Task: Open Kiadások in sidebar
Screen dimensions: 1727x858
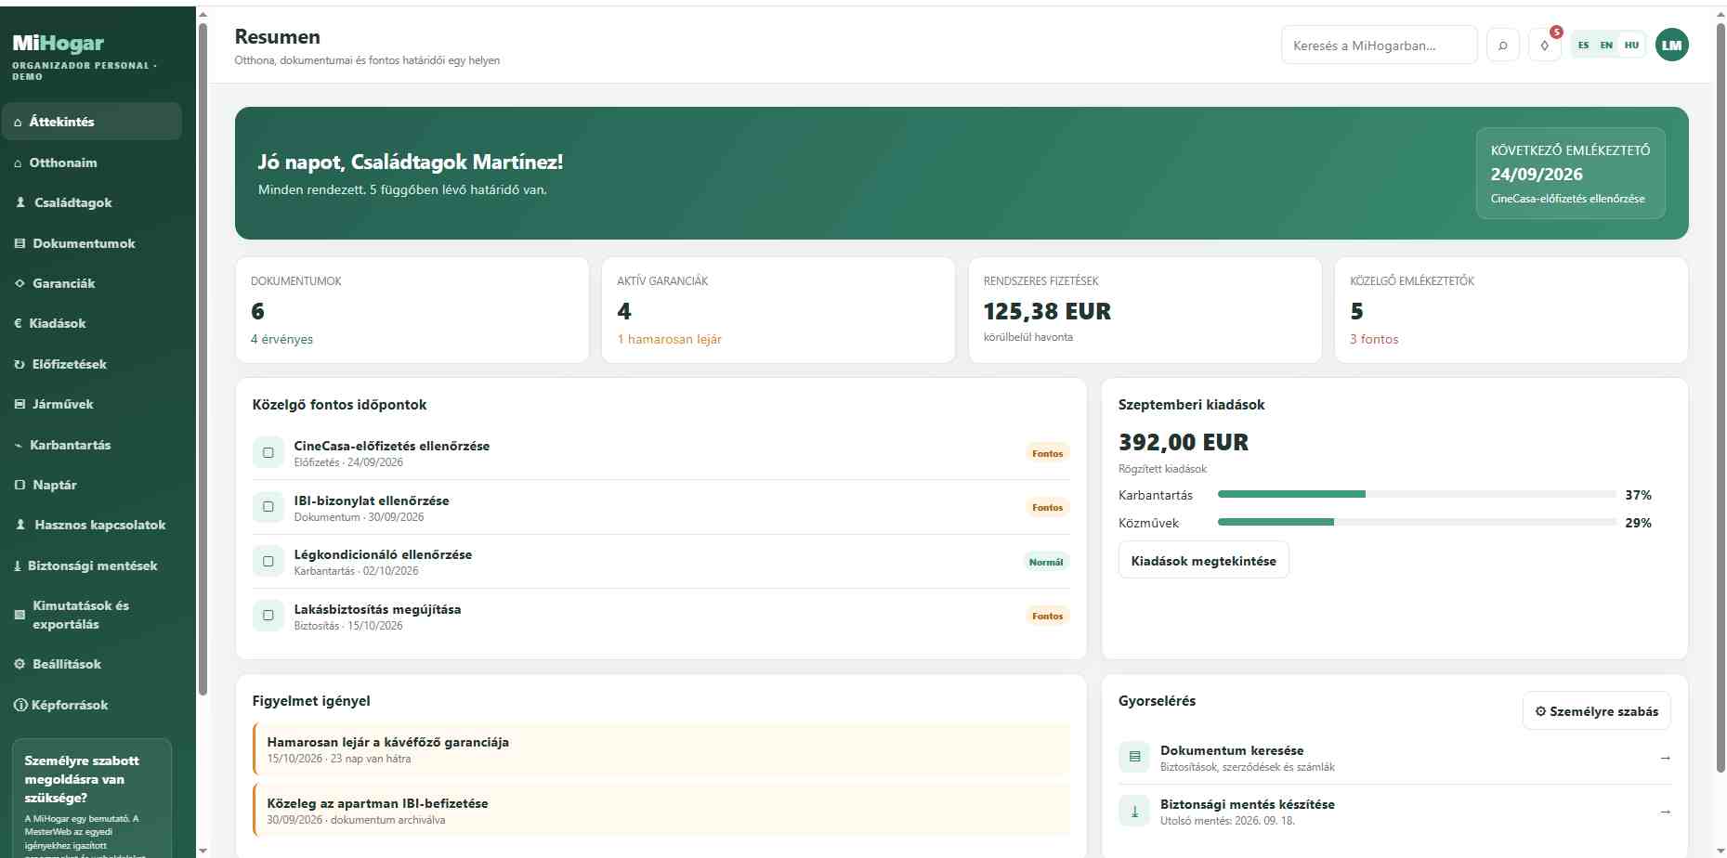Action: (92, 323)
